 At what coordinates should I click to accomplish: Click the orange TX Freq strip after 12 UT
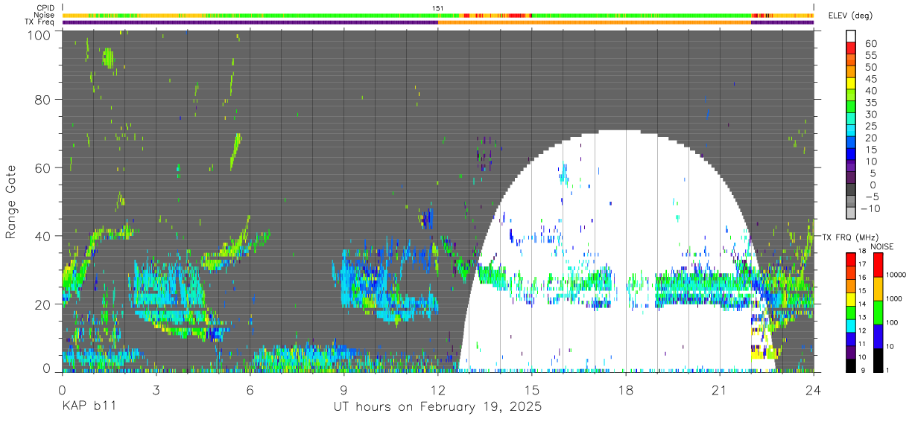click(594, 22)
